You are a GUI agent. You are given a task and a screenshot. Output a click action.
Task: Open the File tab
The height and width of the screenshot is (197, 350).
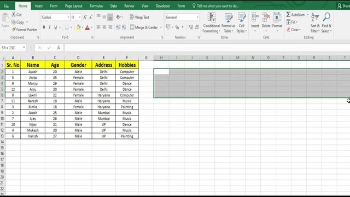[x=6, y=6]
